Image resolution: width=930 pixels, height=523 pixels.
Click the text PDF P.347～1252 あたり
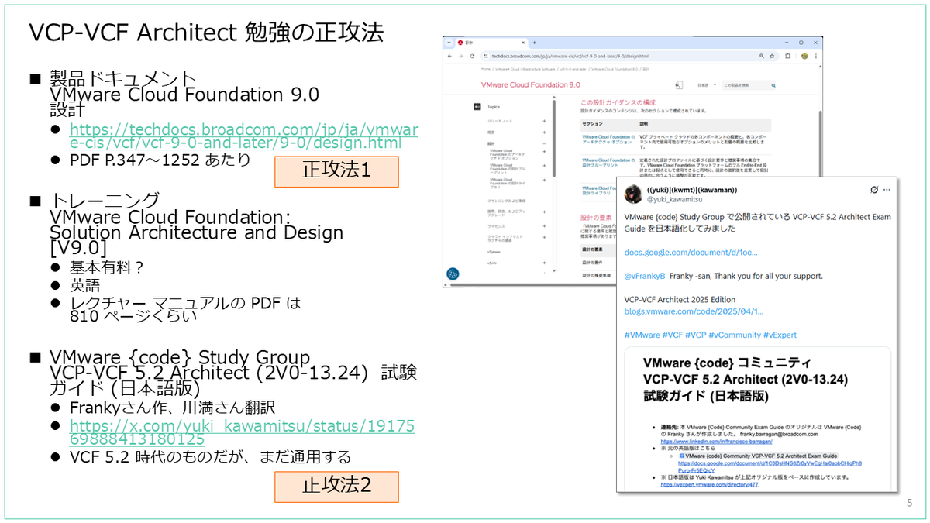[160, 160]
